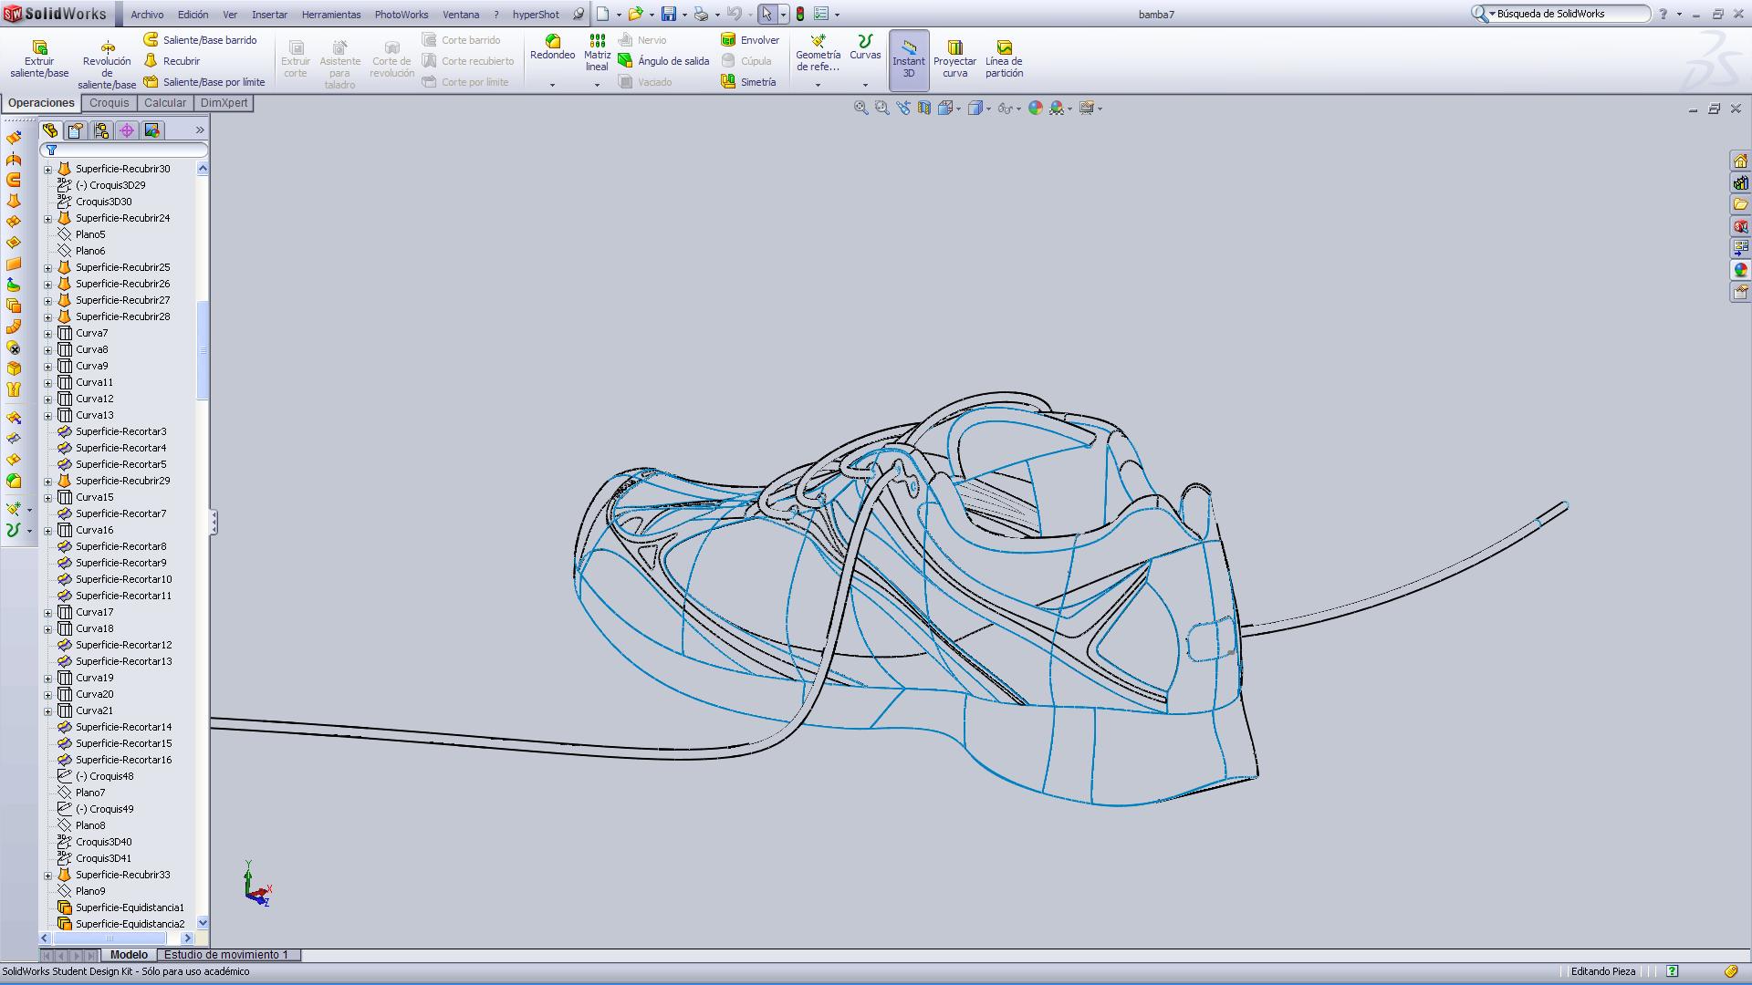Open the Curvas dropdown arrow
The image size is (1752, 985).
tap(865, 85)
